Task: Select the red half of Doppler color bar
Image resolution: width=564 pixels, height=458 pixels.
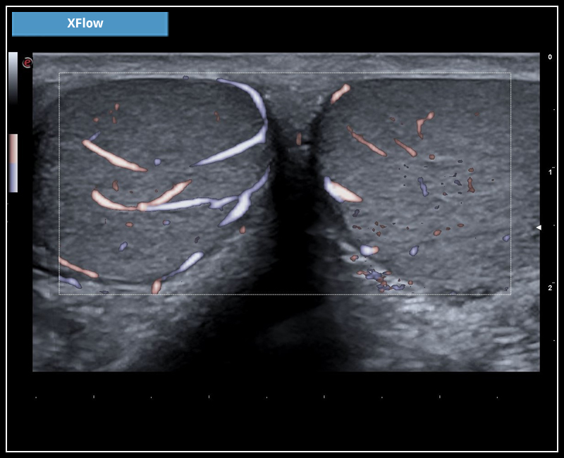Action: pos(13,149)
